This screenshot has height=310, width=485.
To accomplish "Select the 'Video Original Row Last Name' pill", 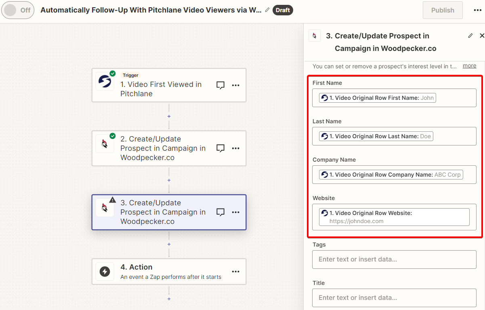I will pyautogui.click(x=376, y=136).
